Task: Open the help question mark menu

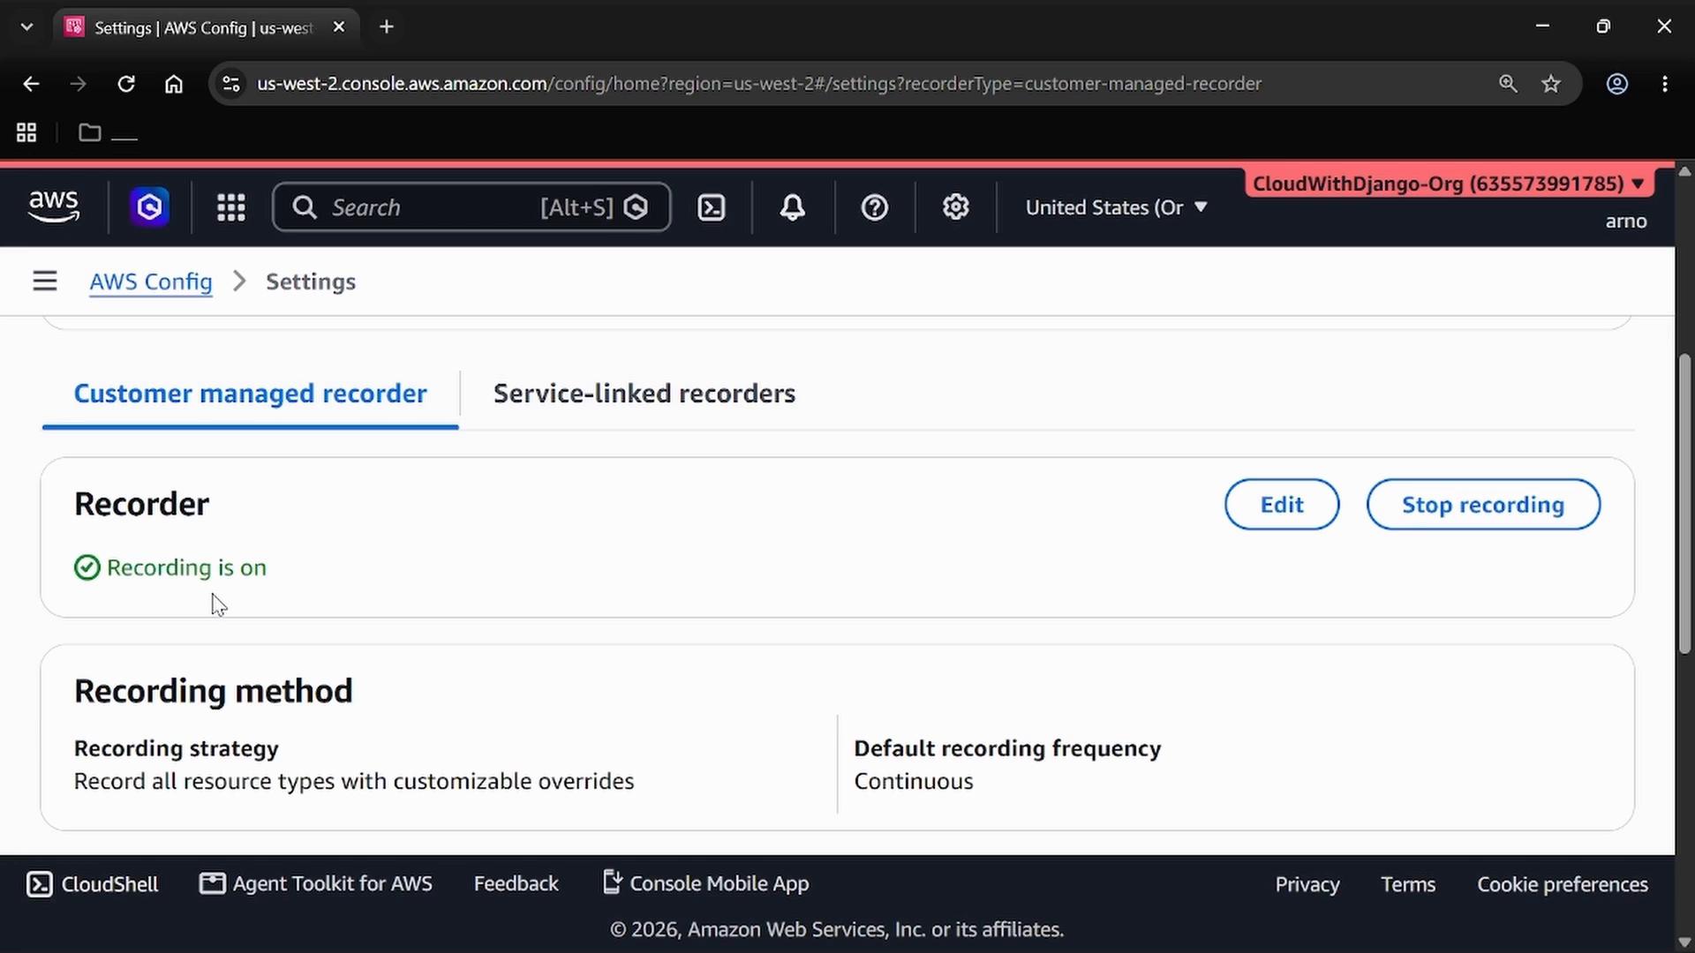Action: tap(874, 207)
